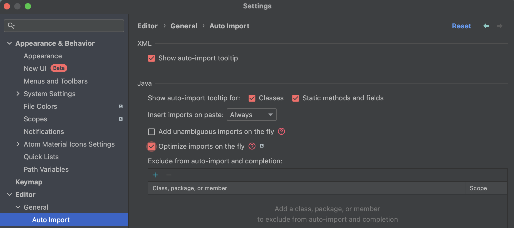This screenshot has width=514, height=228.
Task: Open the Keymap settings page
Action: point(29,182)
